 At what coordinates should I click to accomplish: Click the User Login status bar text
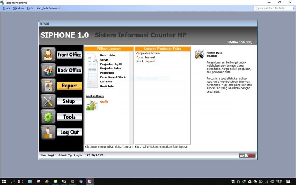coord(72,155)
